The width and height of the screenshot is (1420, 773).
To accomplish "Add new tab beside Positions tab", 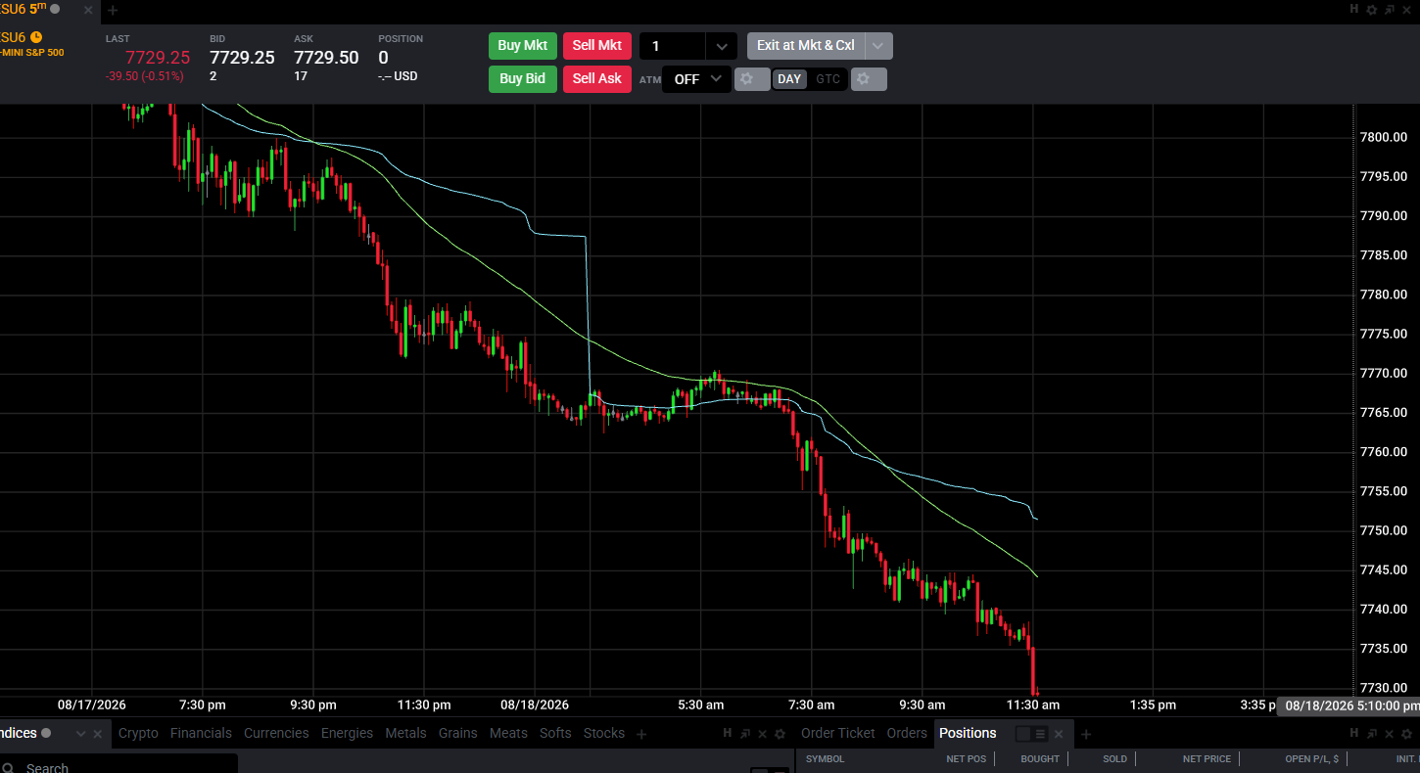I will pos(1085,734).
